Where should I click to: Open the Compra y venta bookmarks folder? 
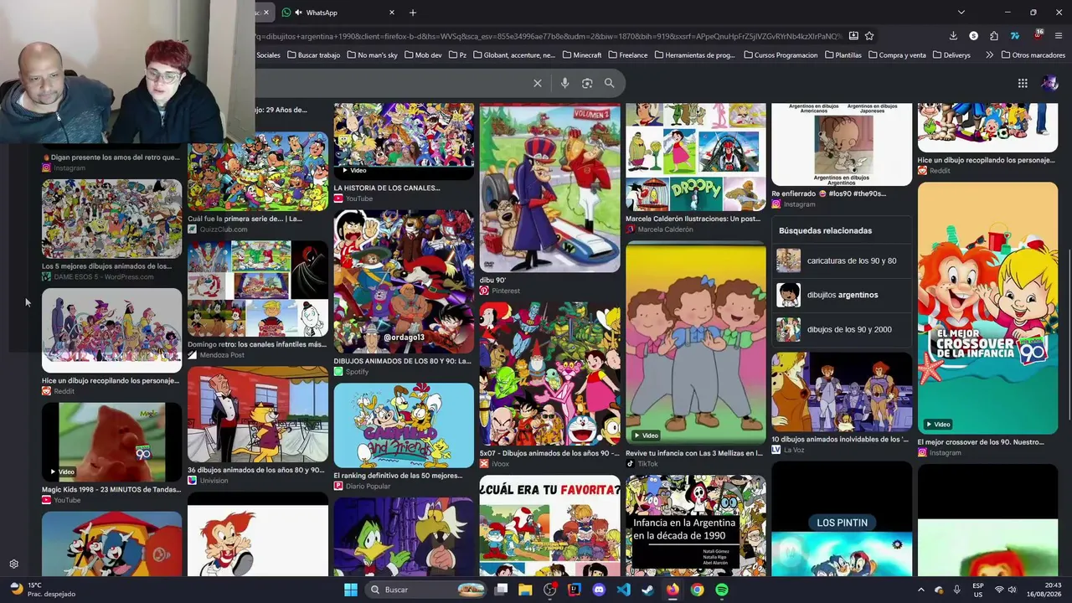[x=896, y=55]
